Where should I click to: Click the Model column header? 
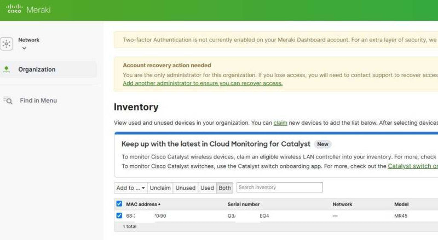(x=401, y=204)
